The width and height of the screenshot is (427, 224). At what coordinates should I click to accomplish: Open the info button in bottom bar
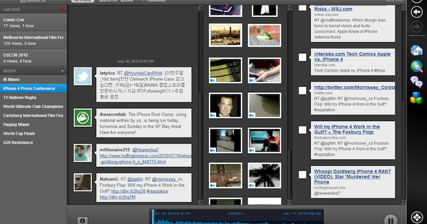(83, 220)
